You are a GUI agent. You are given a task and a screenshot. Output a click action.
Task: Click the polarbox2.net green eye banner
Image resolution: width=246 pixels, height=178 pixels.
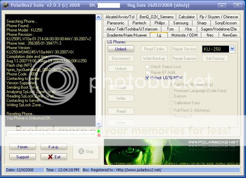(172, 152)
